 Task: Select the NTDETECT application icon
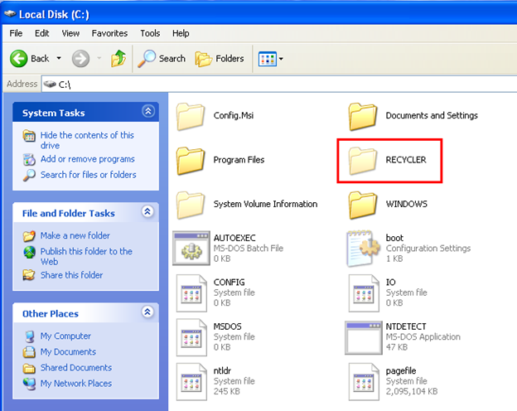(x=364, y=336)
